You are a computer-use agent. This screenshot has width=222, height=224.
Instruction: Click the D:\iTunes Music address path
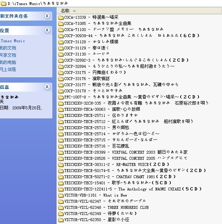(x=38, y=4)
